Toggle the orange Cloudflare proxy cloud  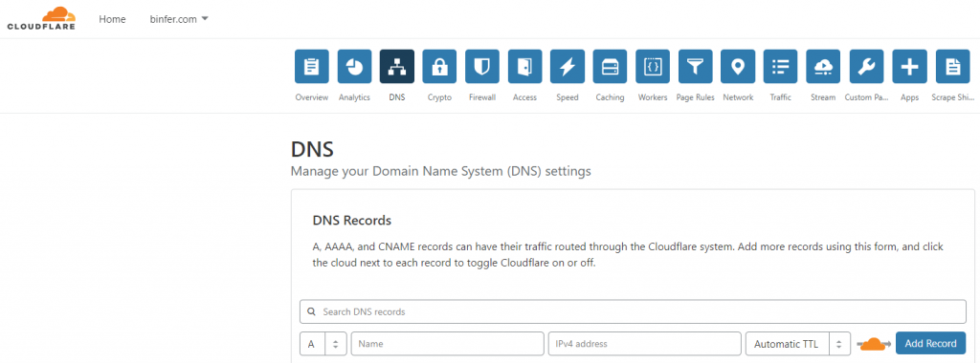[x=875, y=344]
